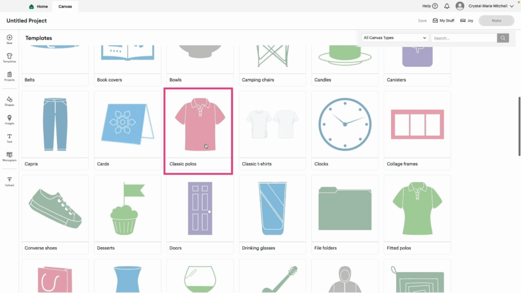This screenshot has height=293, width=521.
Task: Select the File folders template
Action: [x=345, y=215]
